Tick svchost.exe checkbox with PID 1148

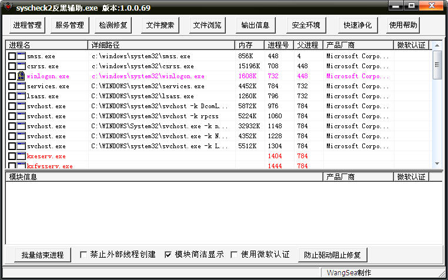[x=12, y=126]
